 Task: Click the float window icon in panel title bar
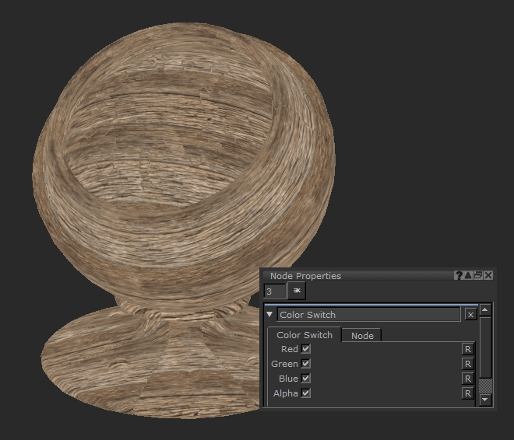click(x=478, y=276)
